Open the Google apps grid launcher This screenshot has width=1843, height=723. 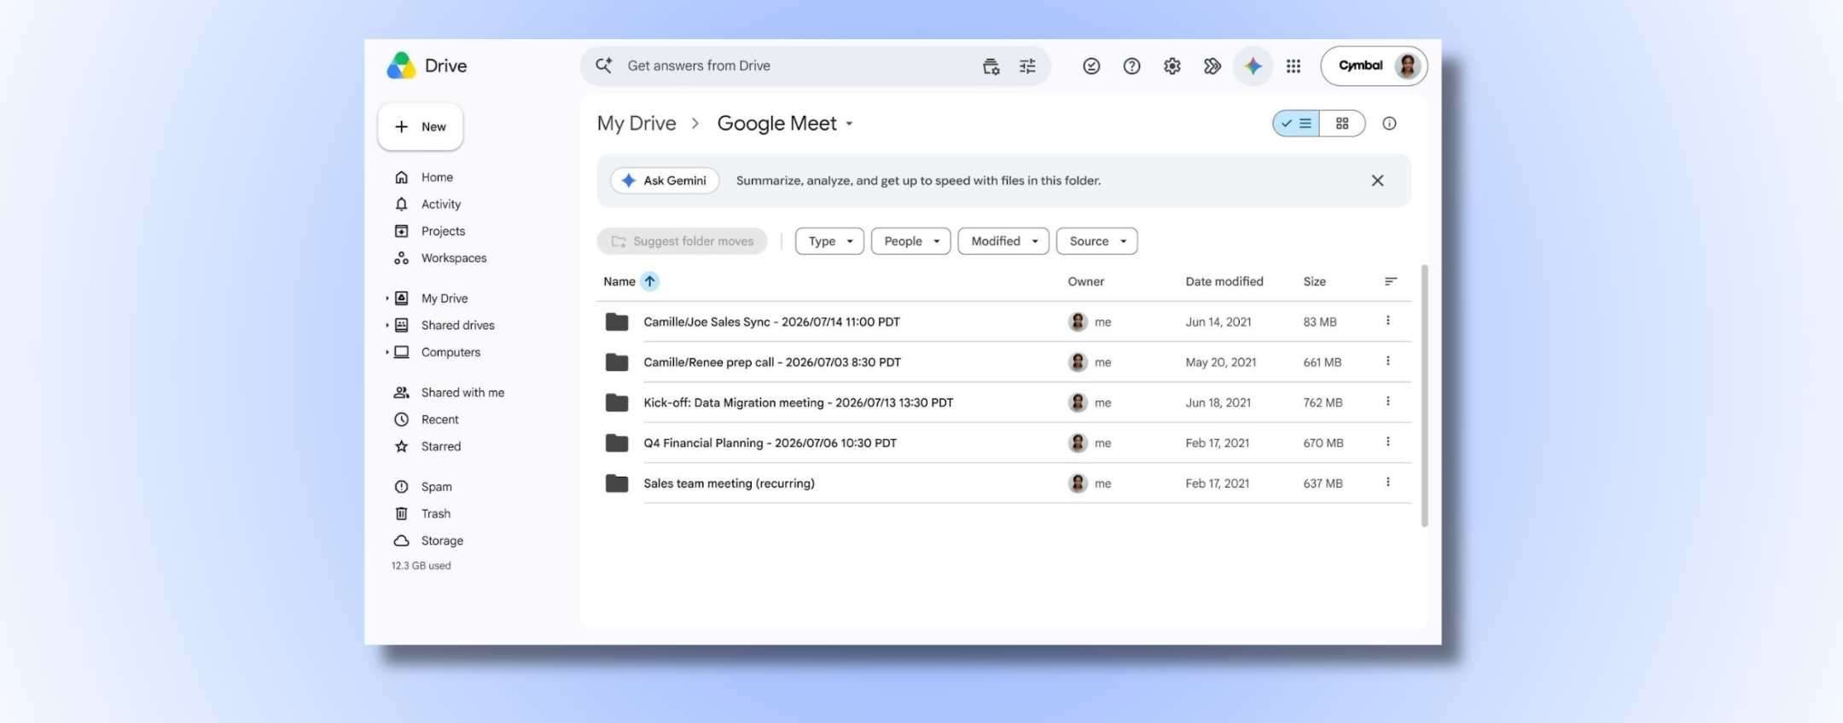coord(1294,67)
